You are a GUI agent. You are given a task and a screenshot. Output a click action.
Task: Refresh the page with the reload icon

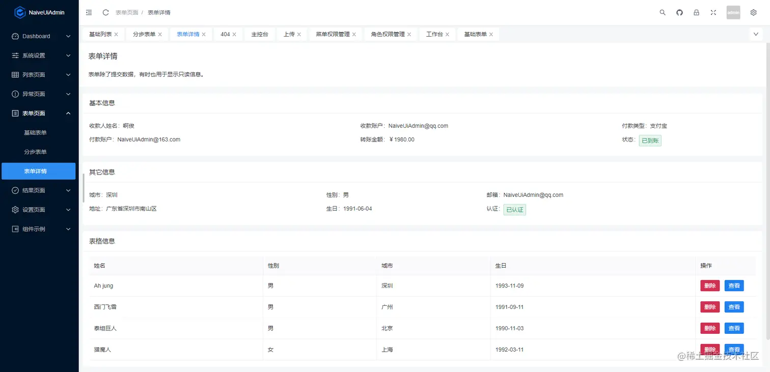pyautogui.click(x=105, y=12)
